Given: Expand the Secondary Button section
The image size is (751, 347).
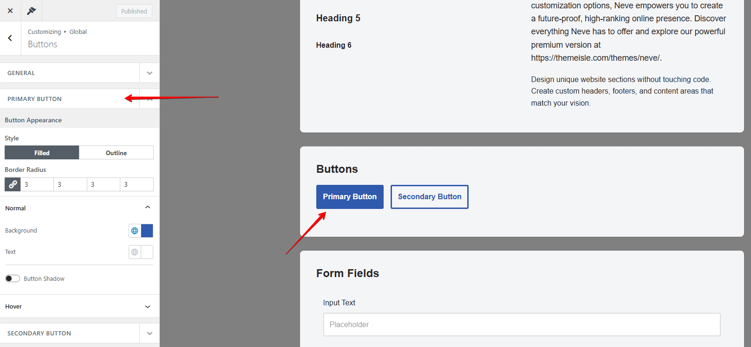Looking at the screenshot, I should 149,334.
